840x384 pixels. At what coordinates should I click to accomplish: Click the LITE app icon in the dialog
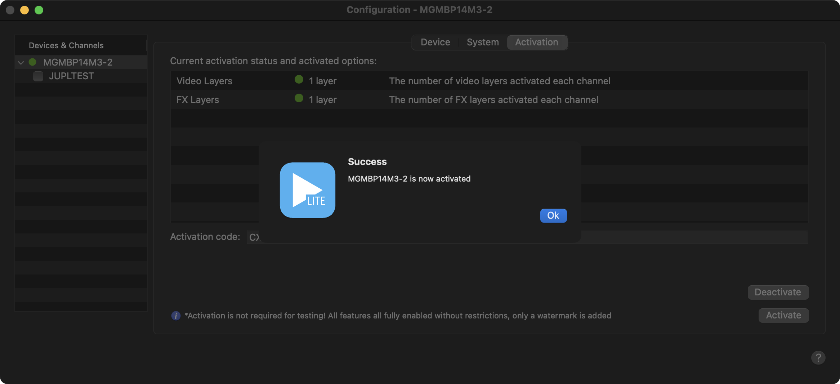[x=307, y=190]
